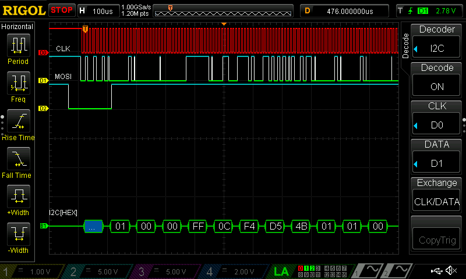Image resolution: width=466 pixels, height=279 pixels.
Task: Click the Horizontal menu title
Action: (x=17, y=27)
